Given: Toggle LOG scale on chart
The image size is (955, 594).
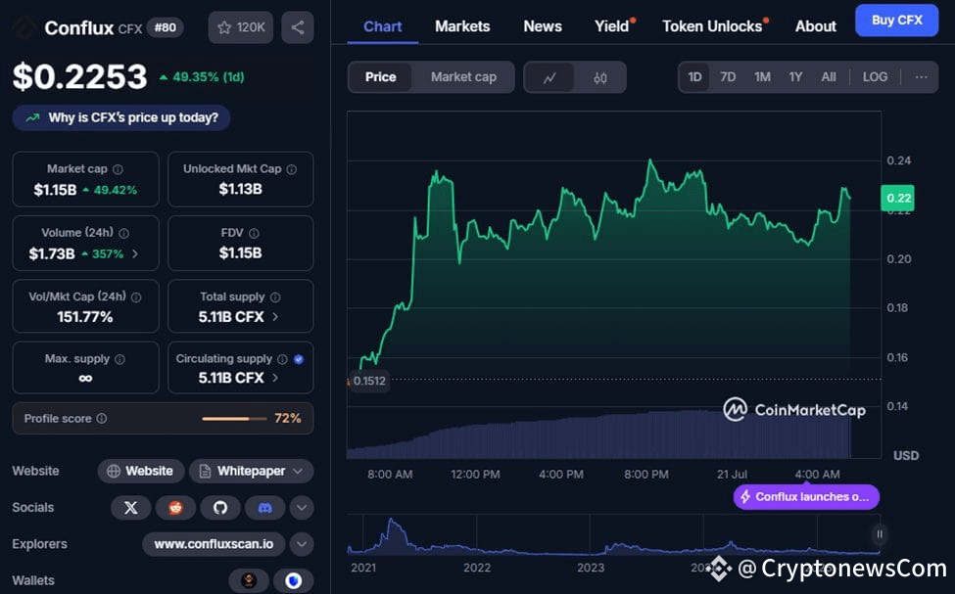Looking at the screenshot, I should (x=875, y=77).
